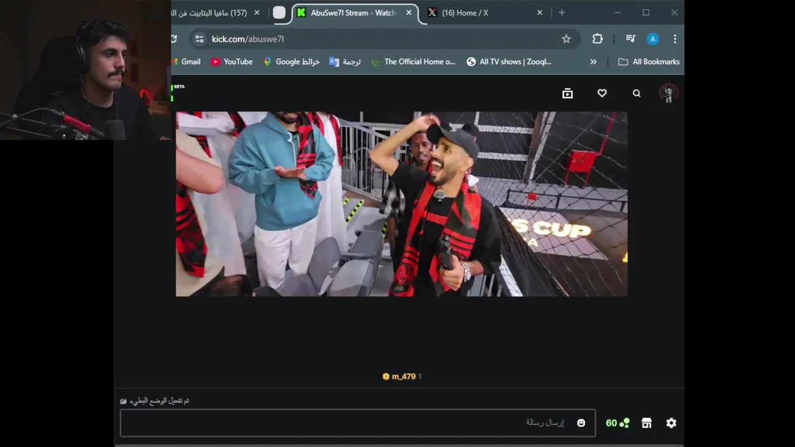Click the m_479 username in chat
Image resolution: width=795 pixels, height=447 pixels.
(x=403, y=376)
